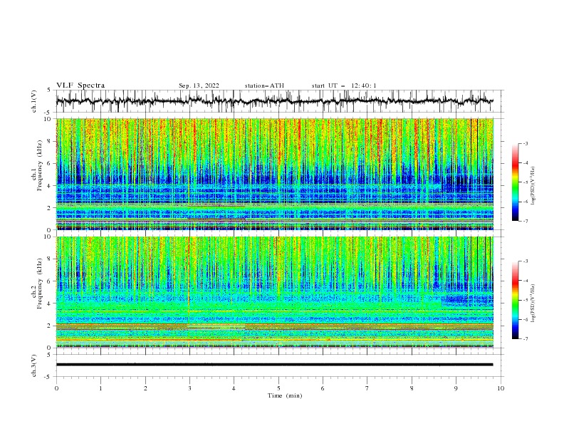Viewport: 564px width, 436px height.
Task: Click the "-3" tick on ch.1 colorbar
Action: 525,143
